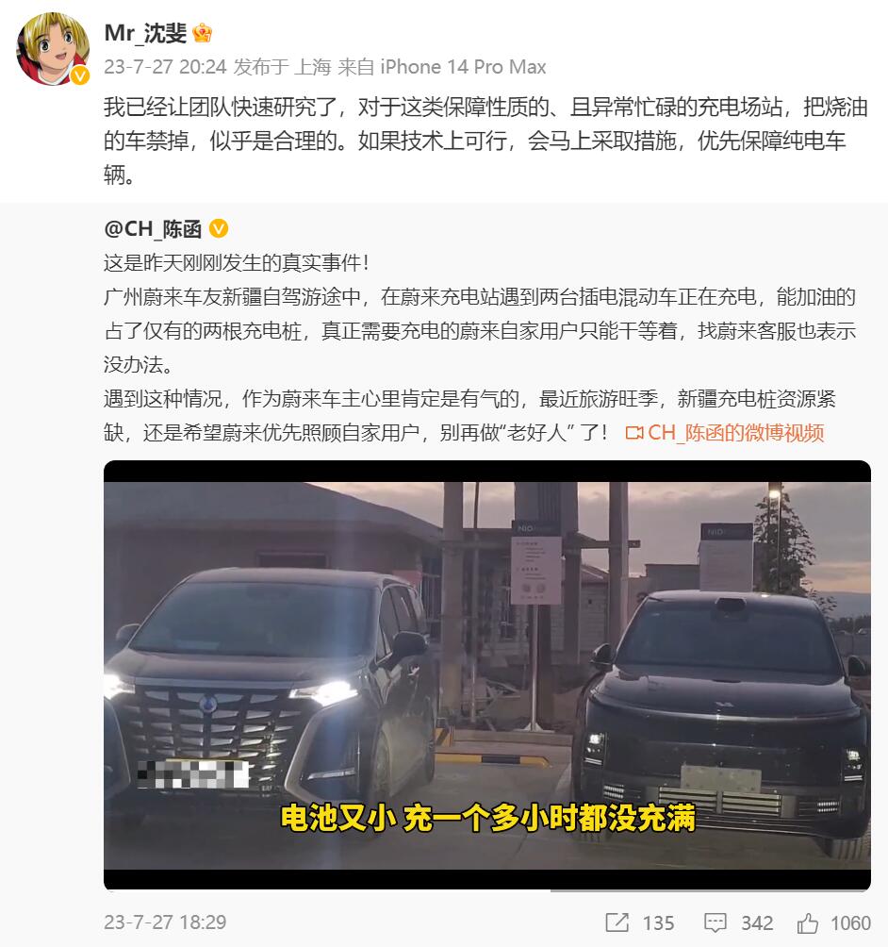Click the repost share icon
888x947 pixels.
pyautogui.click(x=617, y=922)
